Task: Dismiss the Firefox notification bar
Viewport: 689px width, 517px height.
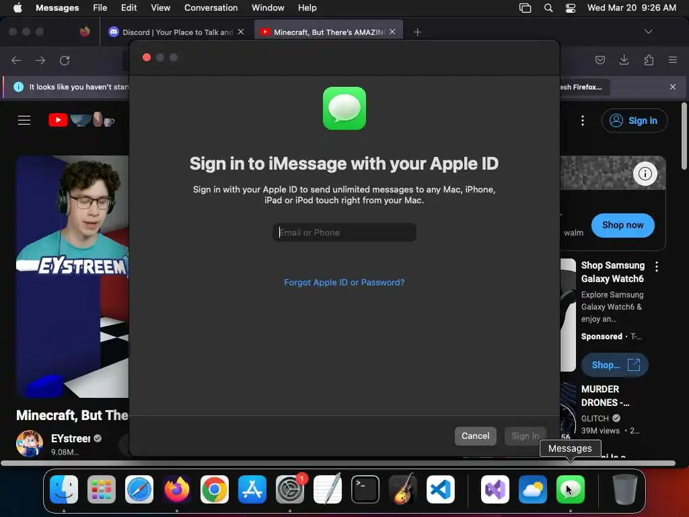Action: pyautogui.click(x=673, y=87)
